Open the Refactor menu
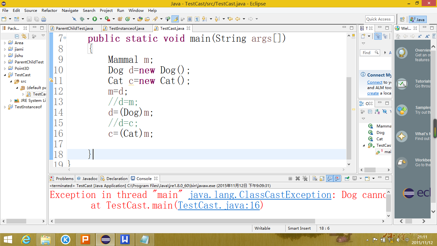This screenshot has height=246, width=437. point(49,10)
